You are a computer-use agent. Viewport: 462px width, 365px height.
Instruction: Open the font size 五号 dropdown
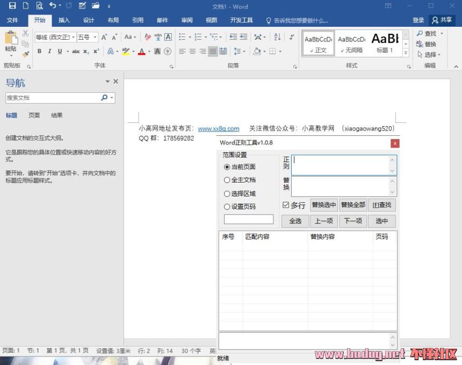(95, 38)
